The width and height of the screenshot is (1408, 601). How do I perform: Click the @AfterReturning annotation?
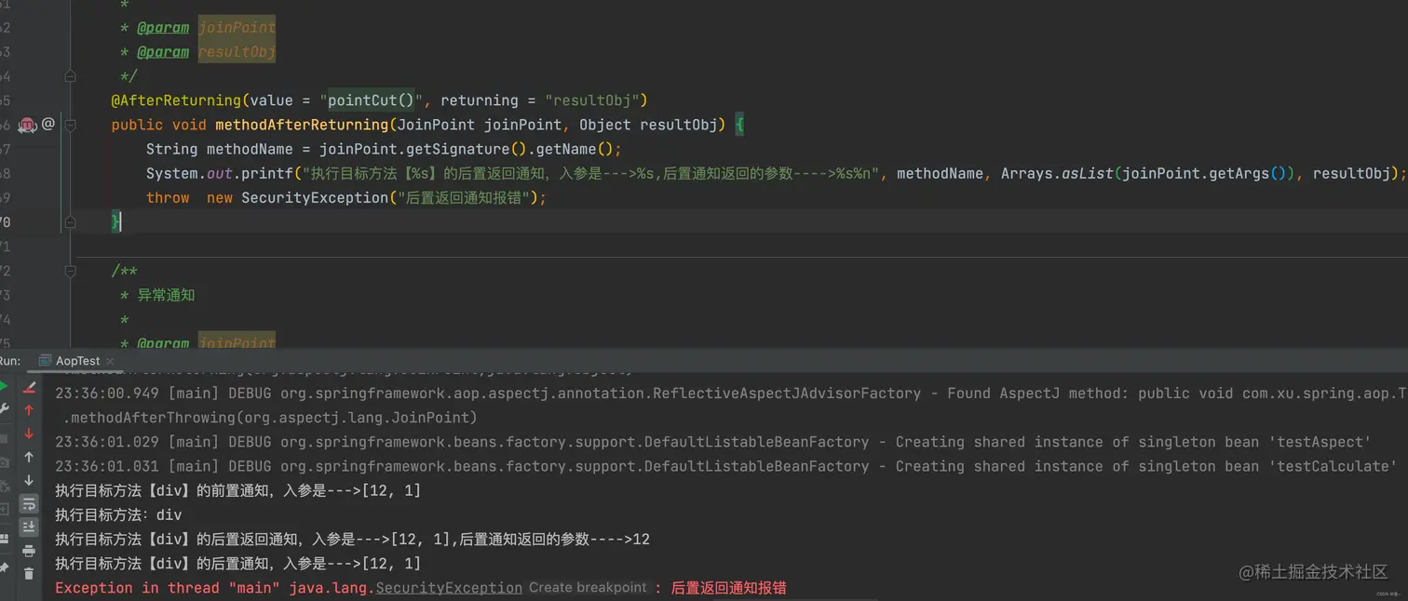tap(177, 100)
